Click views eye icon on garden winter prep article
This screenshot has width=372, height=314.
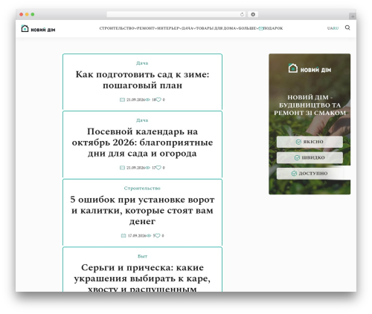point(148,99)
